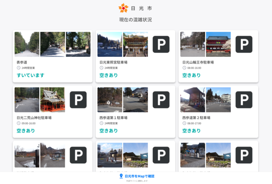Click parking P icon for 日光山輪王寺駐車場
The height and width of the screenshot is (184, 272).
click(244, 44)
